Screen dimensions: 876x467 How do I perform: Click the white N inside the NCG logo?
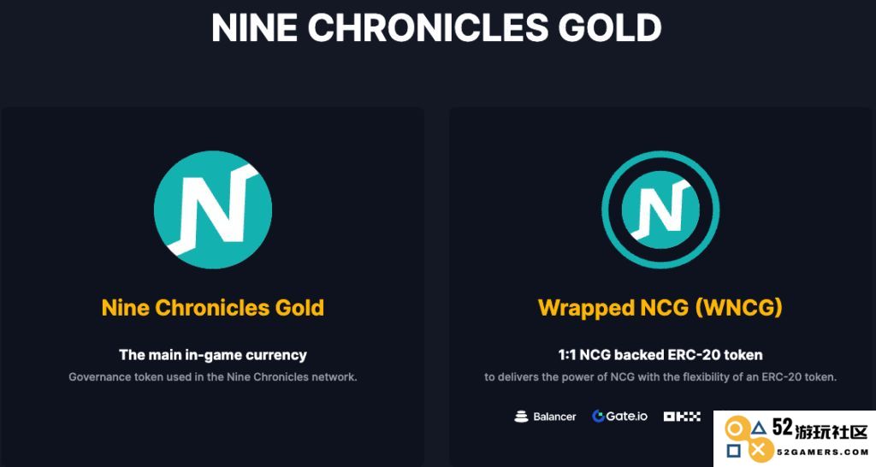[213, 210]
